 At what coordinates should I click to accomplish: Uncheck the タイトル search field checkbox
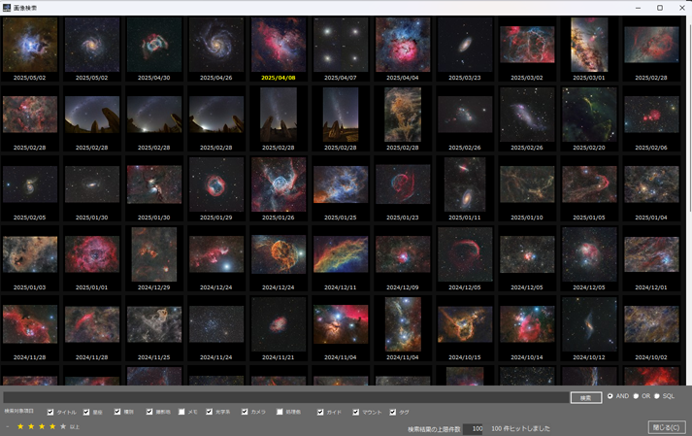pyautogui.click(x=51, y=412)
